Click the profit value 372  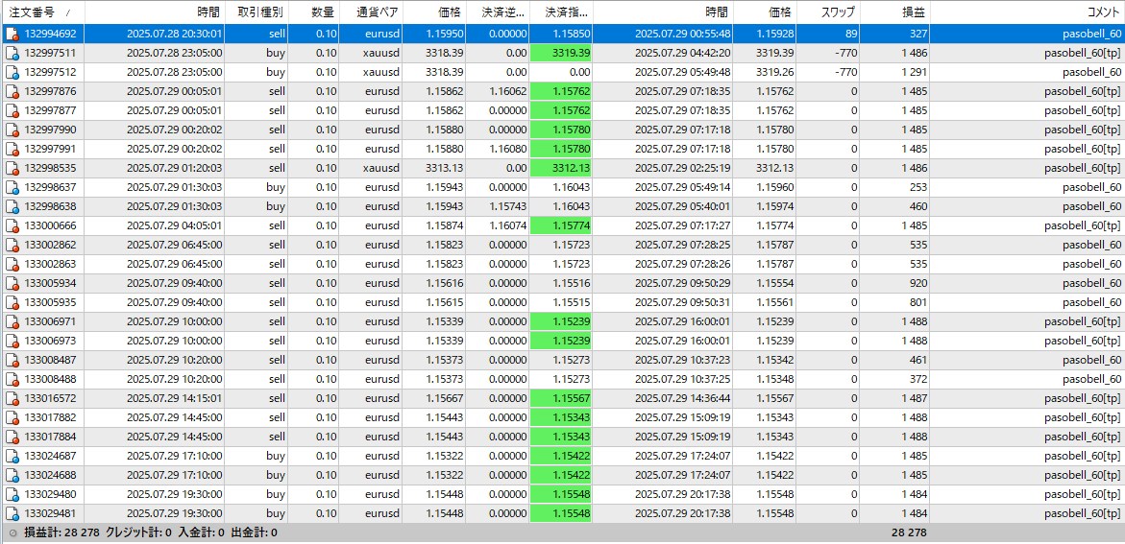[x=917, y=379]
